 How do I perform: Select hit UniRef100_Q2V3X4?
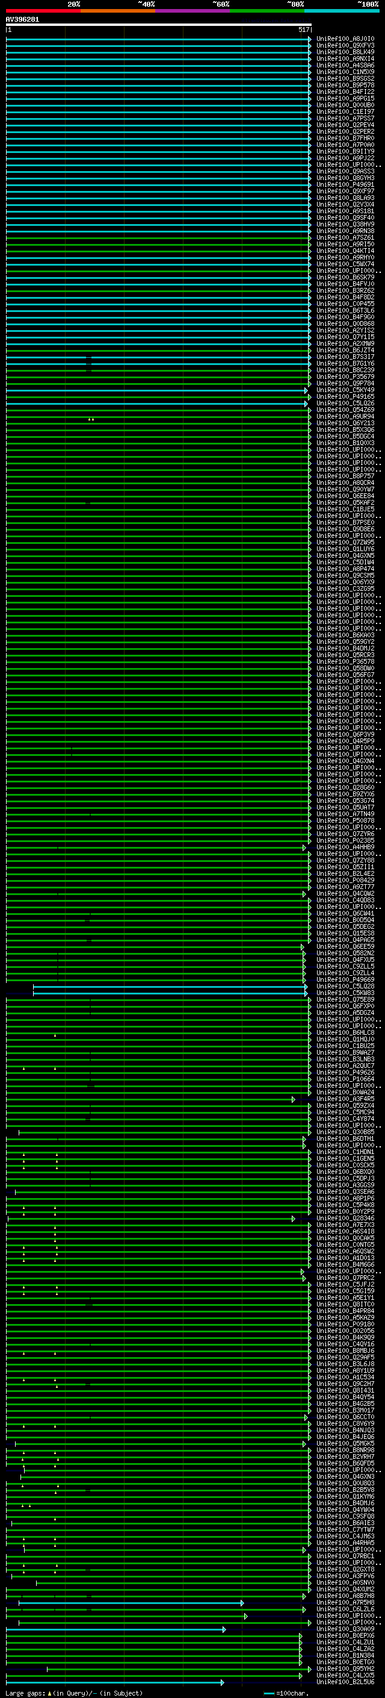click(345, 204)
